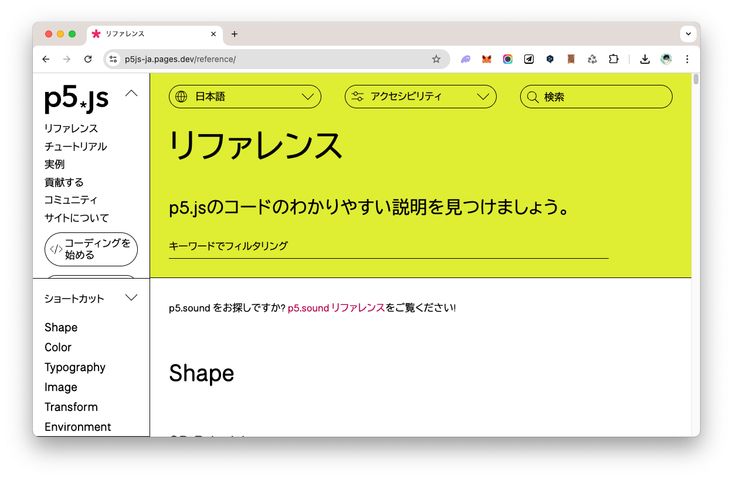The height and width of the screenshot is (480, 733).
Task: Open the orange portrait extension icon
Action: [x=571, y=59]
